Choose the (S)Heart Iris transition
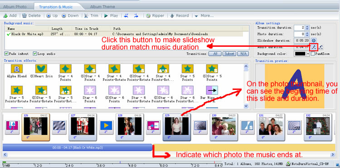Image resolution: width=340 pixels, height=168 pixels. tap(41, 71)
